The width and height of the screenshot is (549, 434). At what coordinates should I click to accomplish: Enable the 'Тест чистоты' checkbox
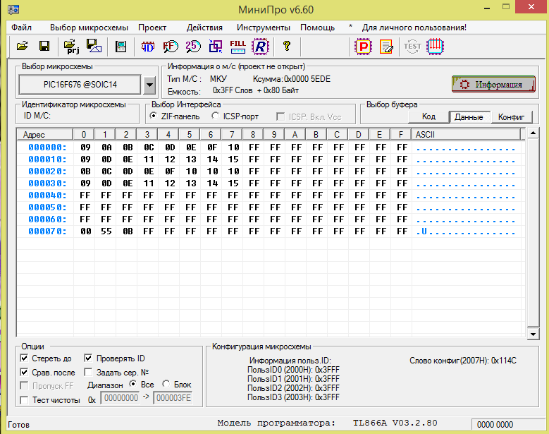coord(25,400)
